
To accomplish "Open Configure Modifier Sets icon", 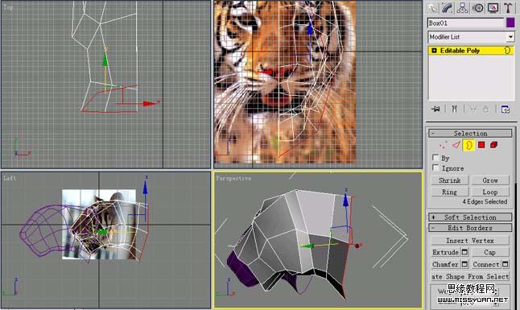I will point(505,109).
